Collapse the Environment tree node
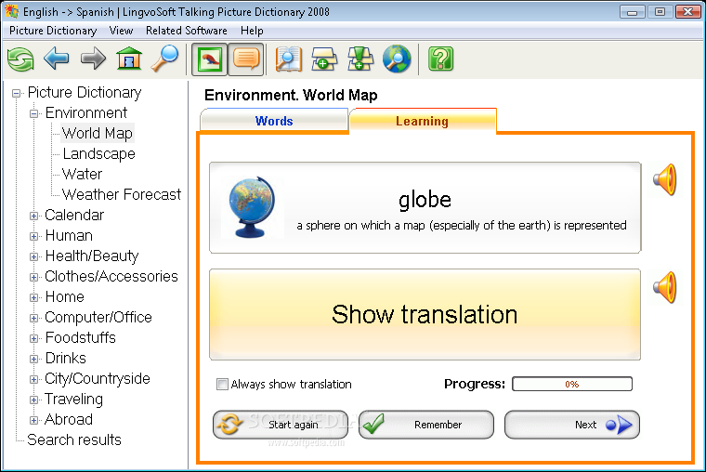The height and width of the screenshot is (472, 706). (33, 113)
